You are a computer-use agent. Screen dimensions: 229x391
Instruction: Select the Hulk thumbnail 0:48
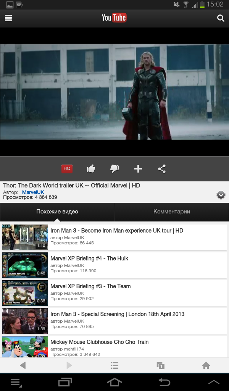pyautogui.click(x=25, y=265)
